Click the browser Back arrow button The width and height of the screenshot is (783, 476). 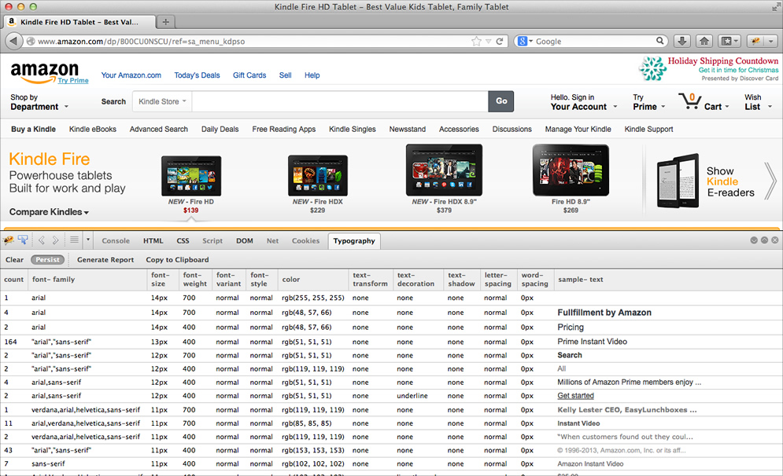(x=14, y=41)
